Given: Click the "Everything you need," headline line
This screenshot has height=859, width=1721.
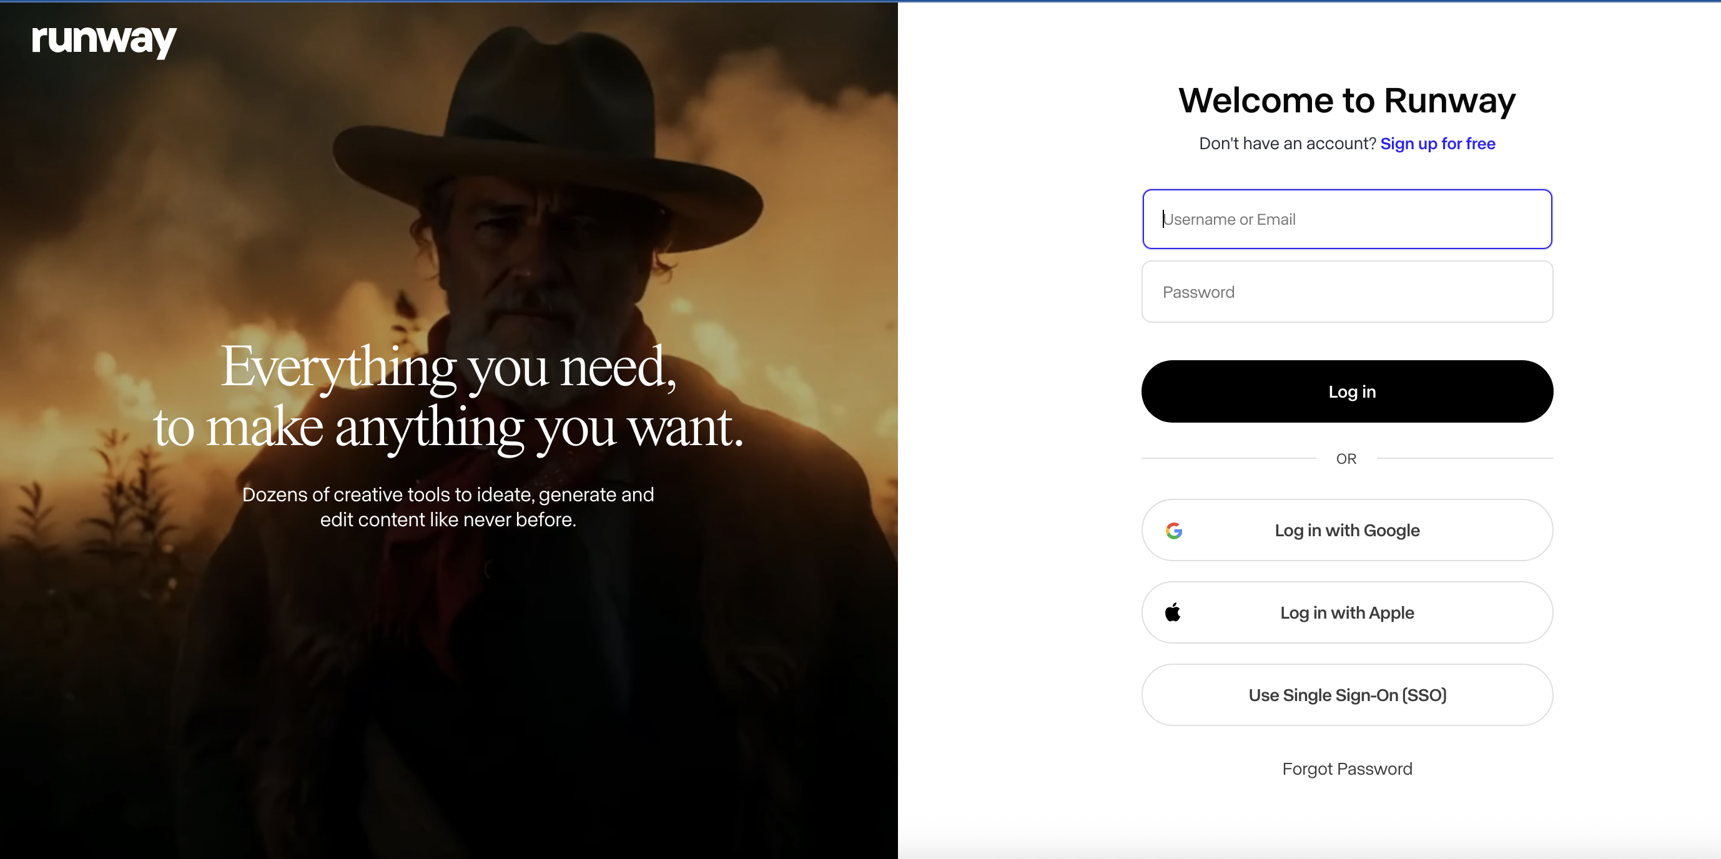Looking at the screenshot, I should [x=448, y=366].
